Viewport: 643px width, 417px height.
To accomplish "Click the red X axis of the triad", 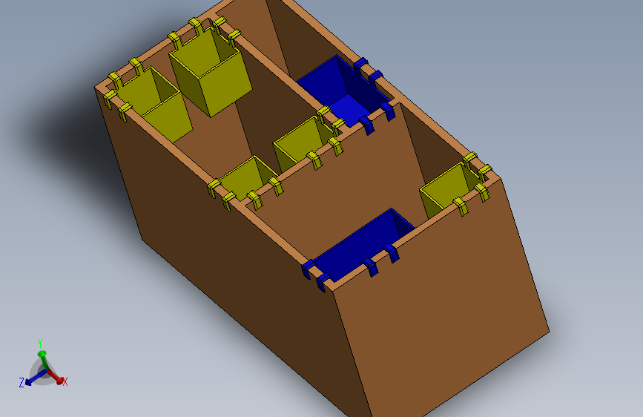I will point(55,376).
